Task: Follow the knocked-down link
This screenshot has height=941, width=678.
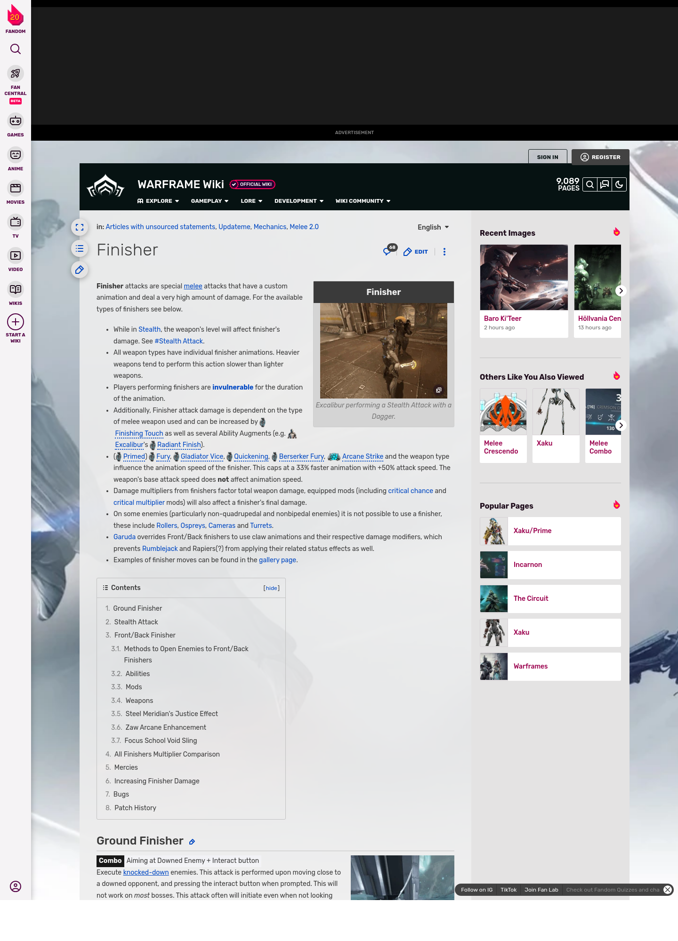Action: point(146,872)
